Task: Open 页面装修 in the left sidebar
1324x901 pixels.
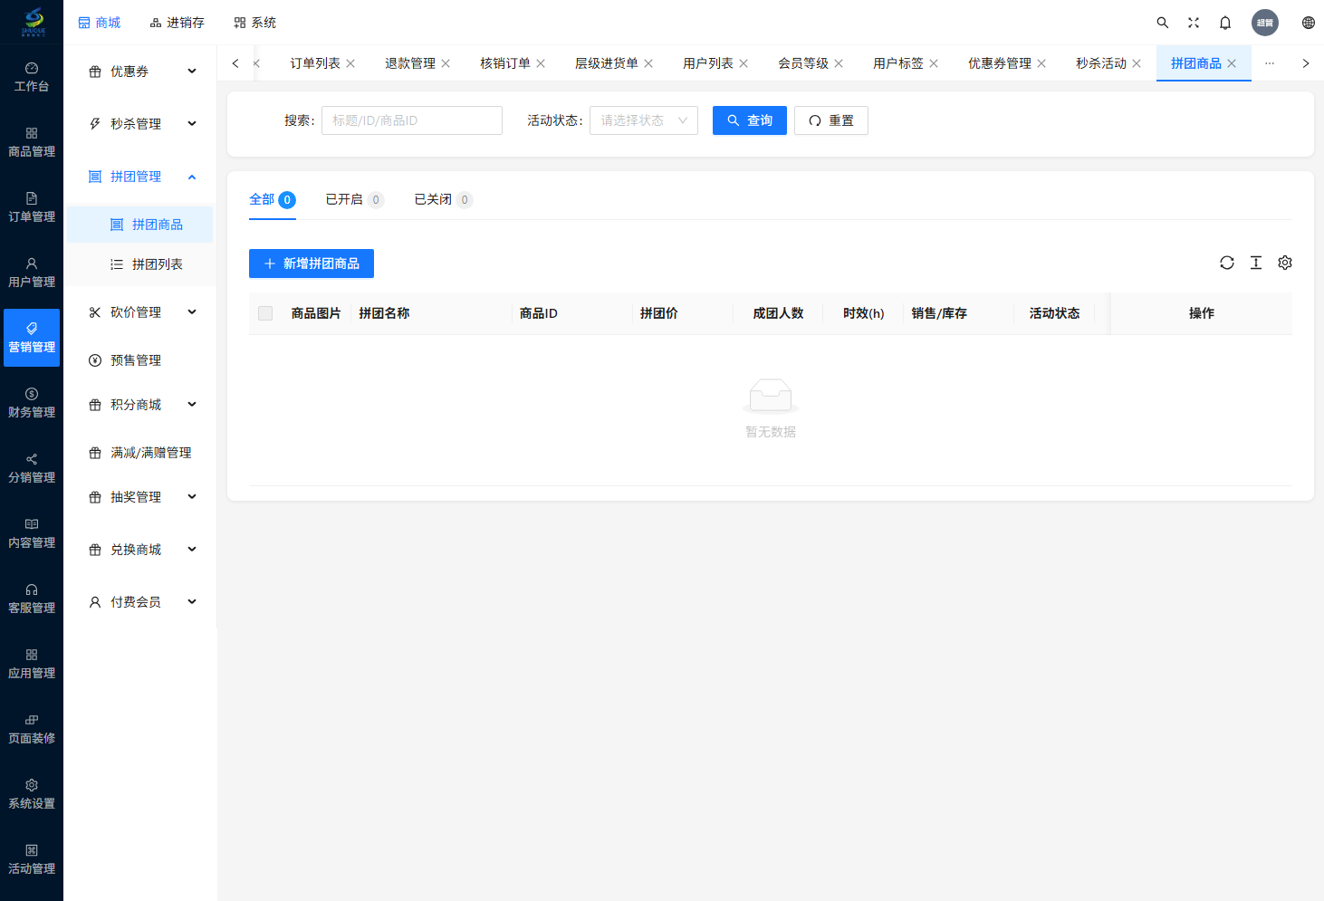Action: click(x=32, y=729)
